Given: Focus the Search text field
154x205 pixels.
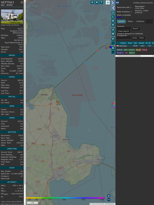Looking at the screenshot, I should [124, 28].
